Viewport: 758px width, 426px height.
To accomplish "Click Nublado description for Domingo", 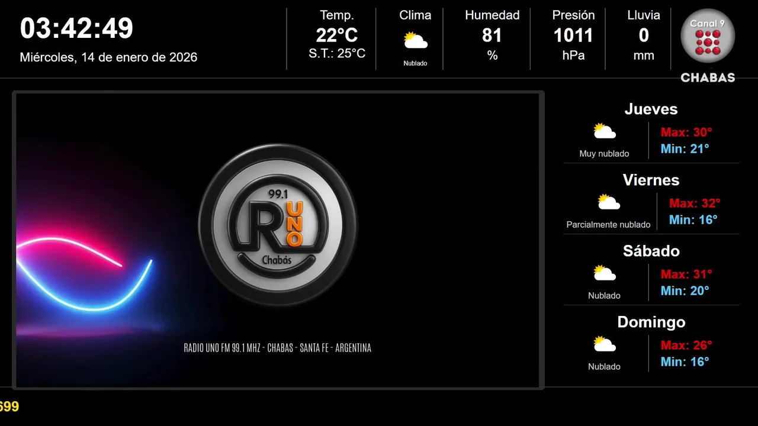I will tap(604, 367).
